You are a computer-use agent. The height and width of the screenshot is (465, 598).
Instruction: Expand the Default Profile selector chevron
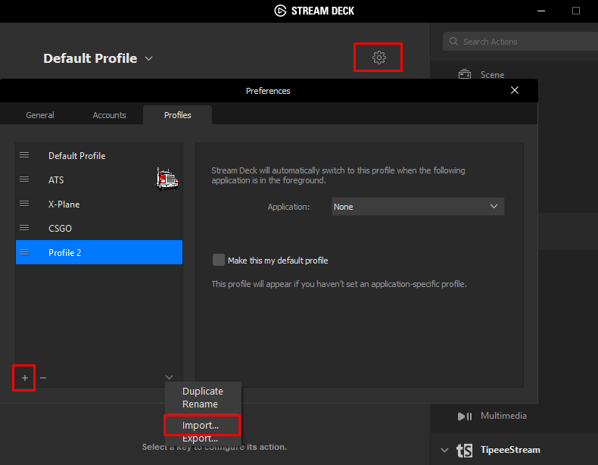(149, 58)
